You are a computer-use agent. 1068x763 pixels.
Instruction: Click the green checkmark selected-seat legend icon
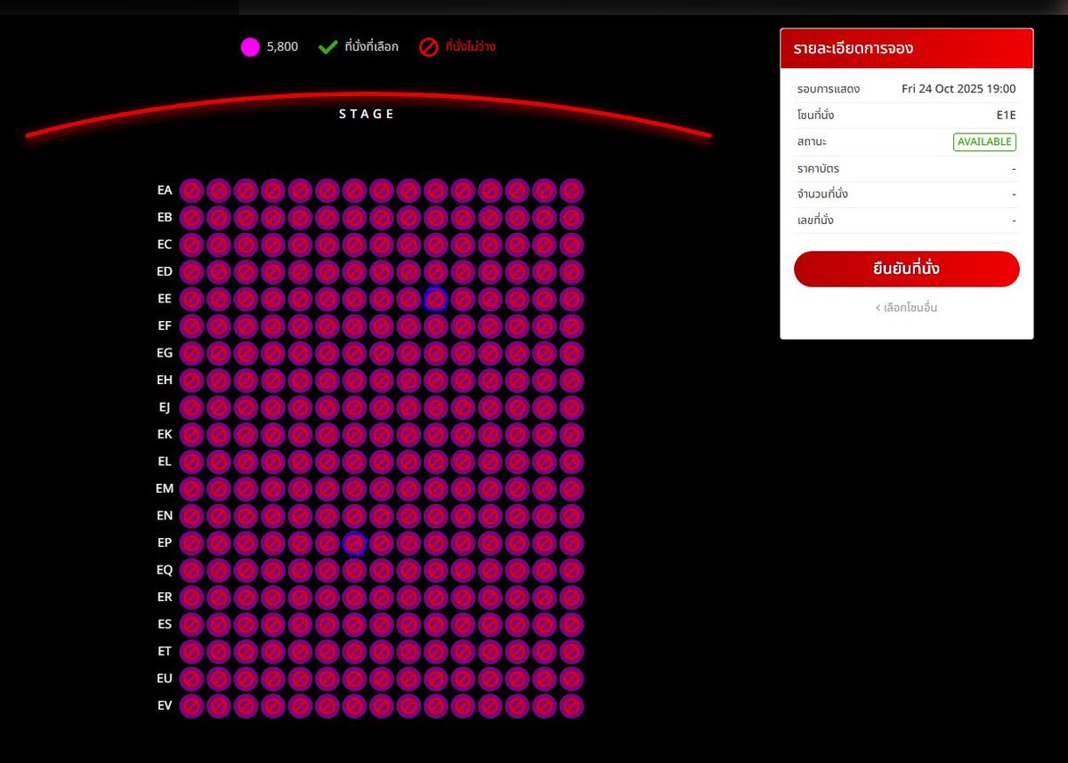[x=328, y=47]
